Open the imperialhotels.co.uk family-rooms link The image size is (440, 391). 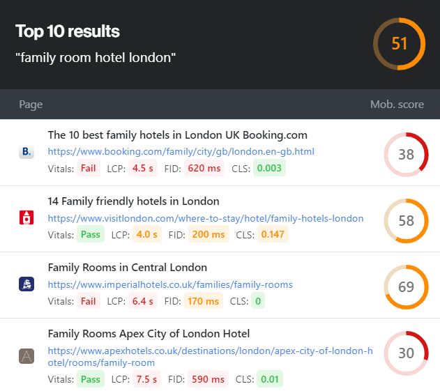(x=170, y=284)
